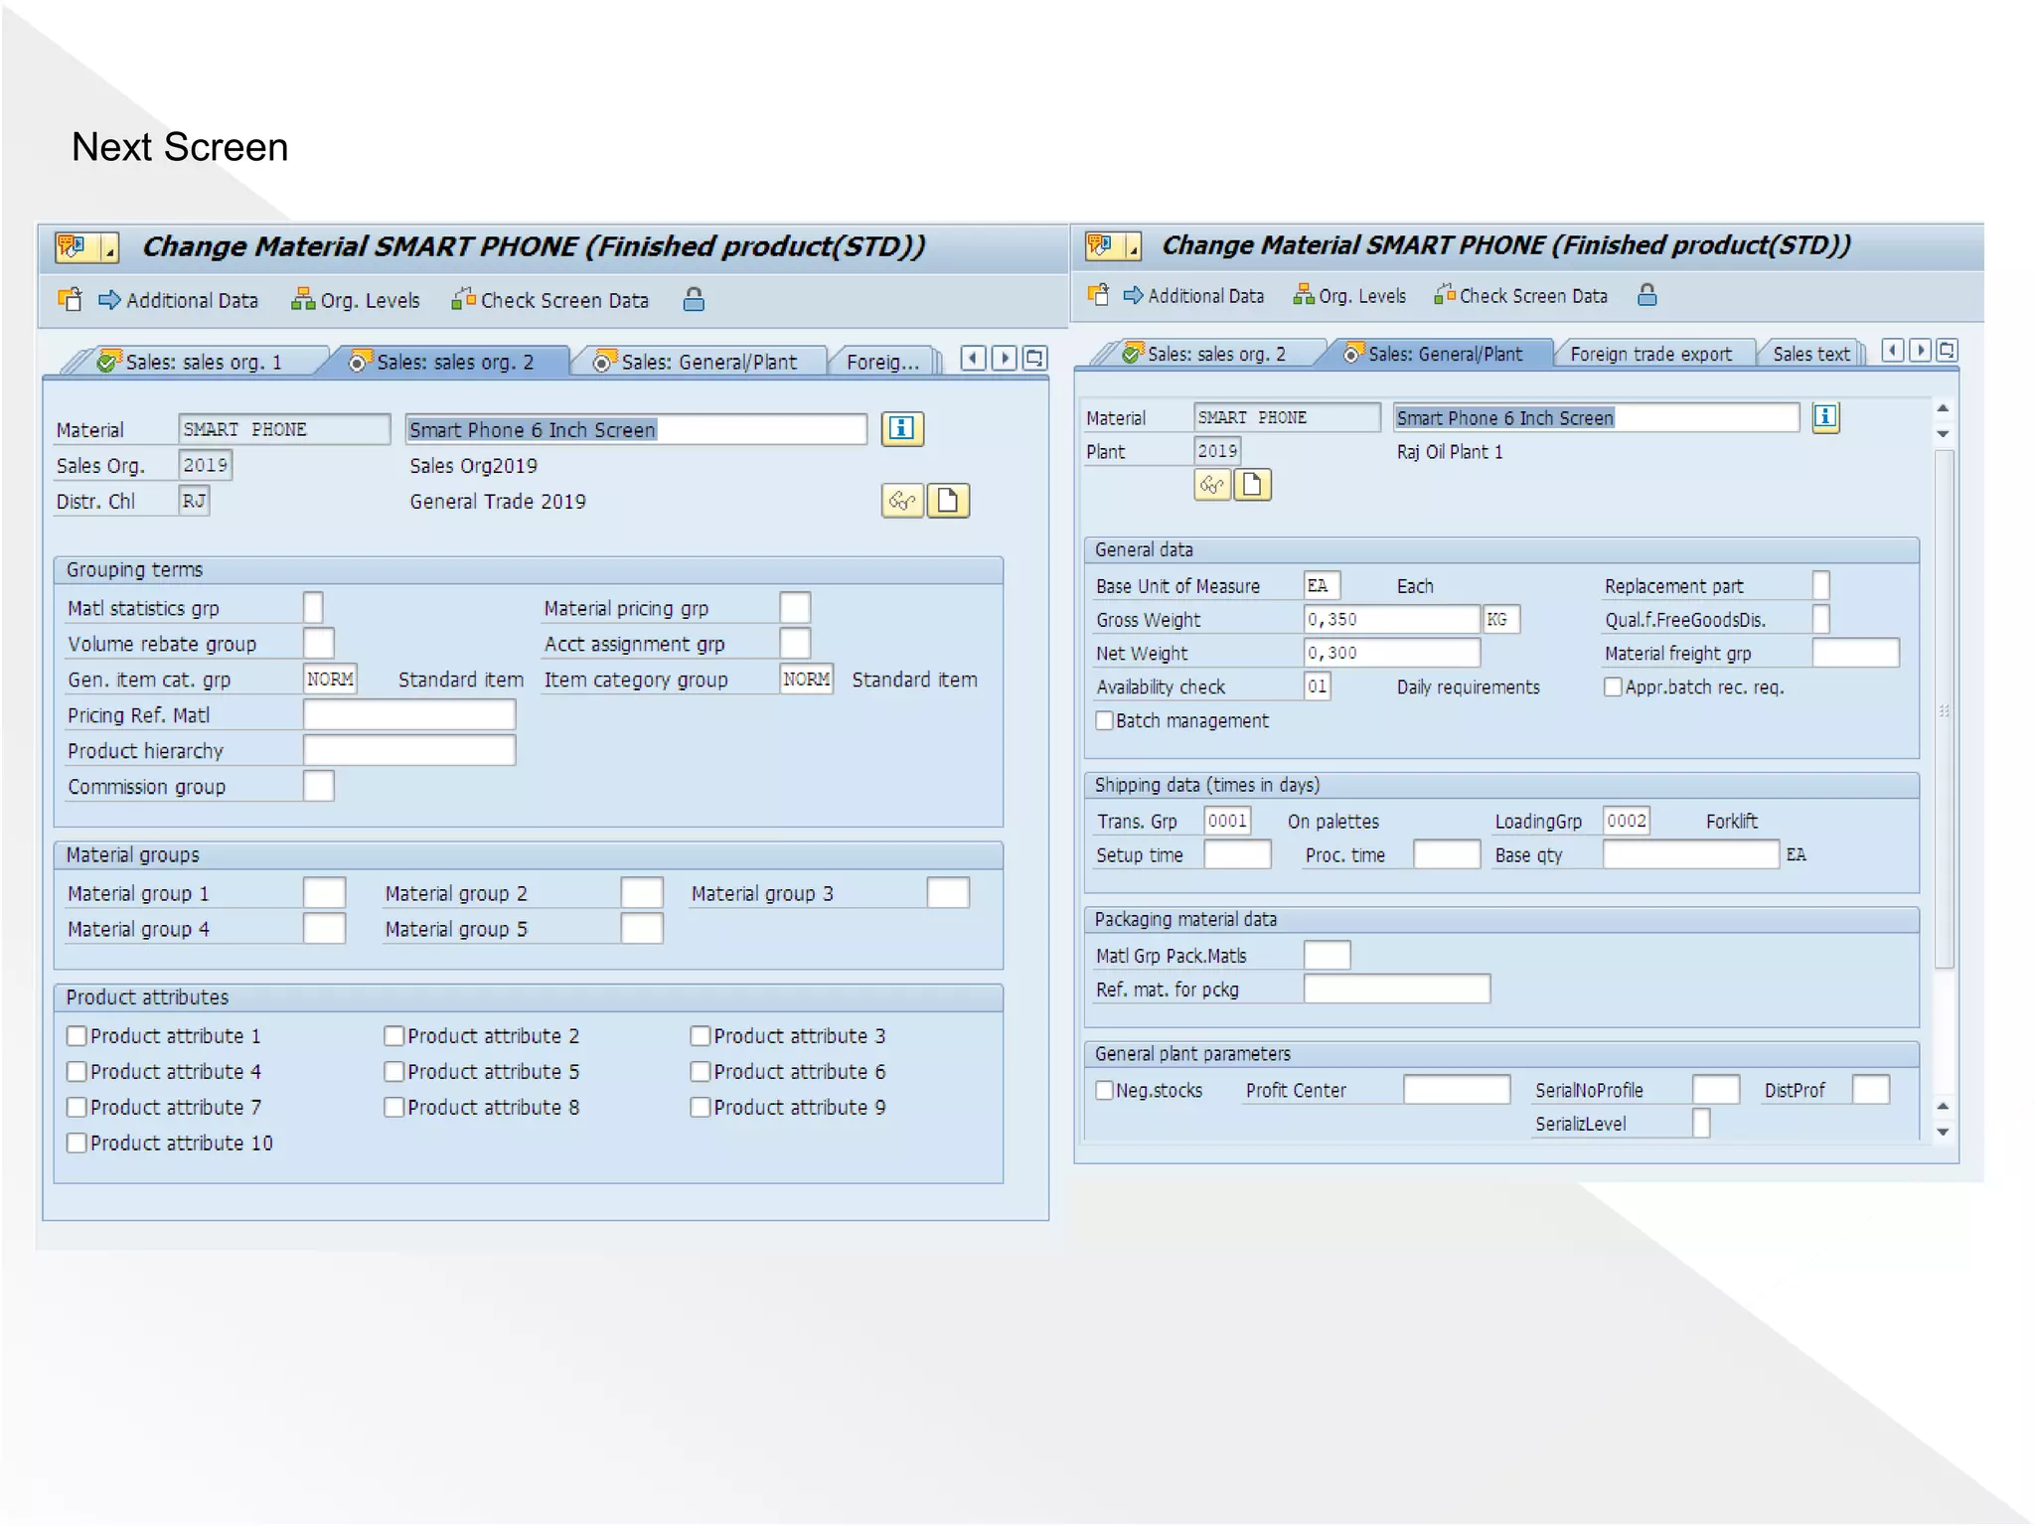Switch to Sales: sales org. 1 tab
Screen dimensions: 2035x1526
[203, 363]
